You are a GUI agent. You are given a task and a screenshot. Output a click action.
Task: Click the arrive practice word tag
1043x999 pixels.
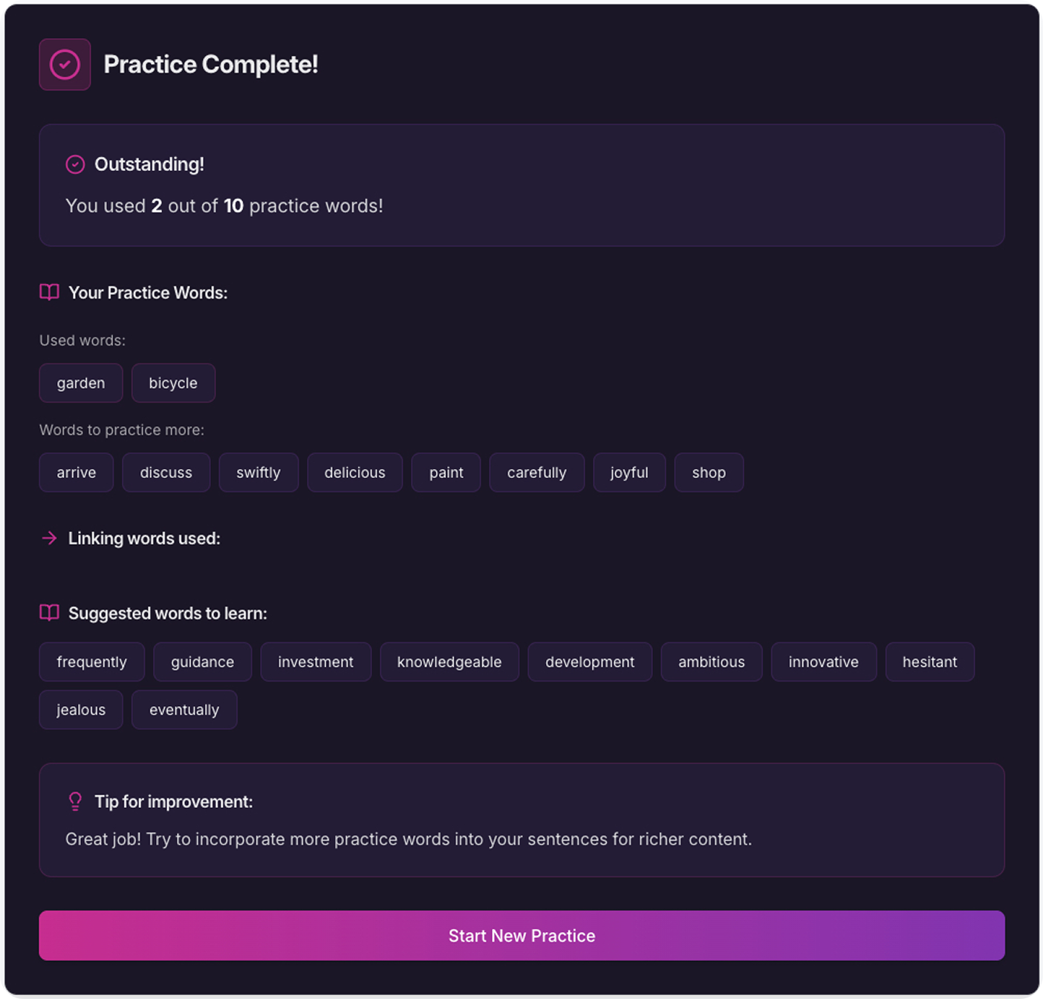pos(76,472)
